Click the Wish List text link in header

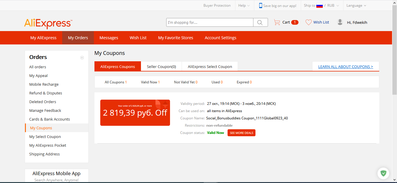(321, 22)
